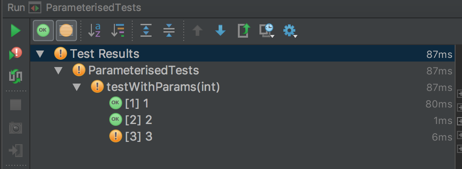
Task: Select passed test [2] 2
Action: pos(242,120)
